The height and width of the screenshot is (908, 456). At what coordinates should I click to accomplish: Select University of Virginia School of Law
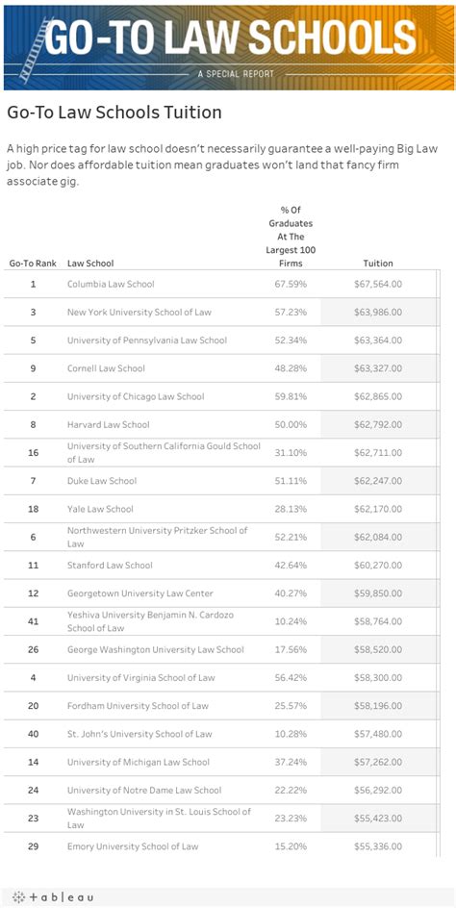140,677
